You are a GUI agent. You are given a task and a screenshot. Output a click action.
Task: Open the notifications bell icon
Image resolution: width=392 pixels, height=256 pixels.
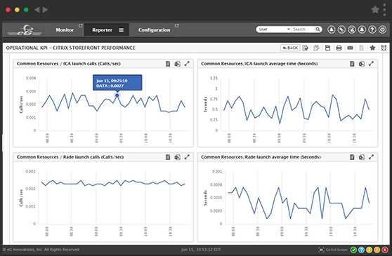(x=362, y=29)
